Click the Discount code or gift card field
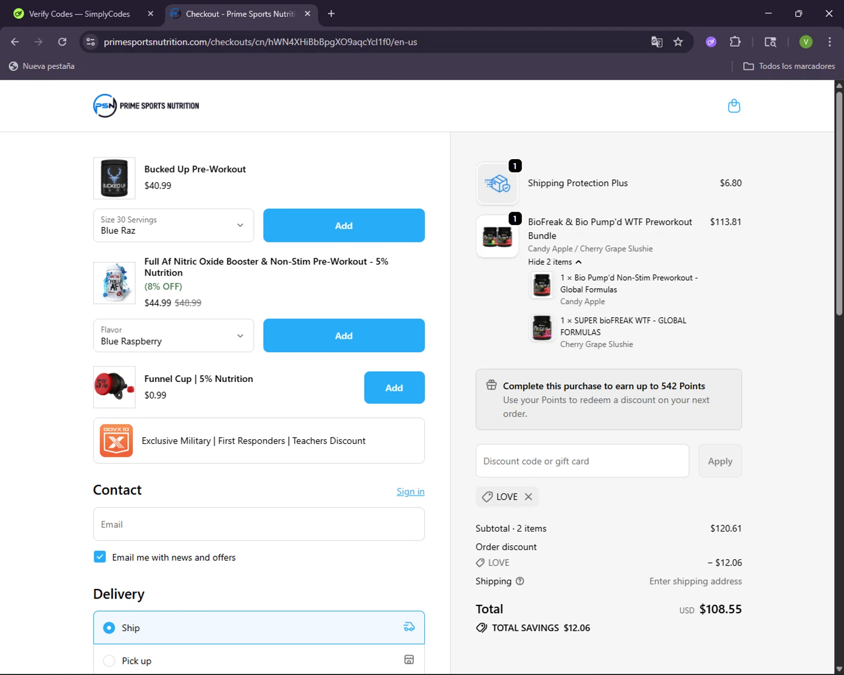Image resolution: width=844 pixels, height=675 pixels. coord(582,461)
